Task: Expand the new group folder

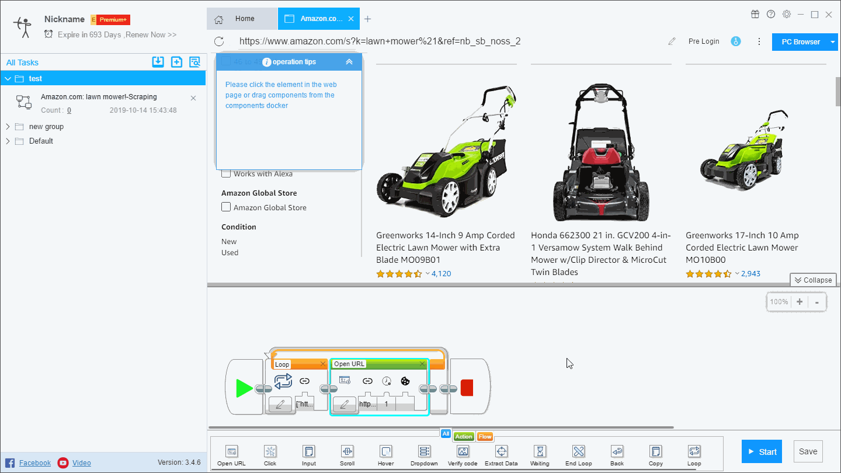Action: click(x=8, y=127)
